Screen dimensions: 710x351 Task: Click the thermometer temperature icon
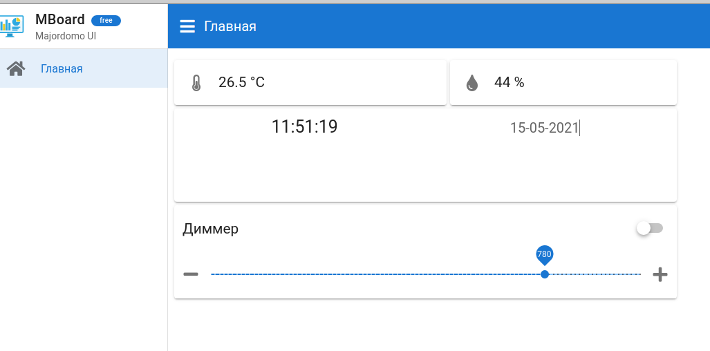[x=196, y=83]
